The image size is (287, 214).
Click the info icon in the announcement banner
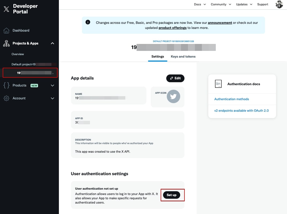[x=88, y=22]
